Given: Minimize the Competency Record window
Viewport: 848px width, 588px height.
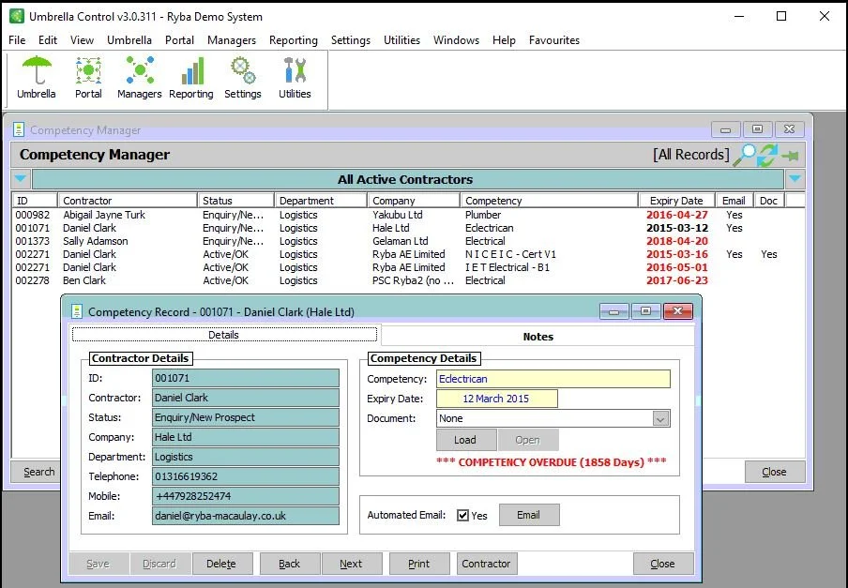Looking at the screenshot, I should [x=613, y=311].
